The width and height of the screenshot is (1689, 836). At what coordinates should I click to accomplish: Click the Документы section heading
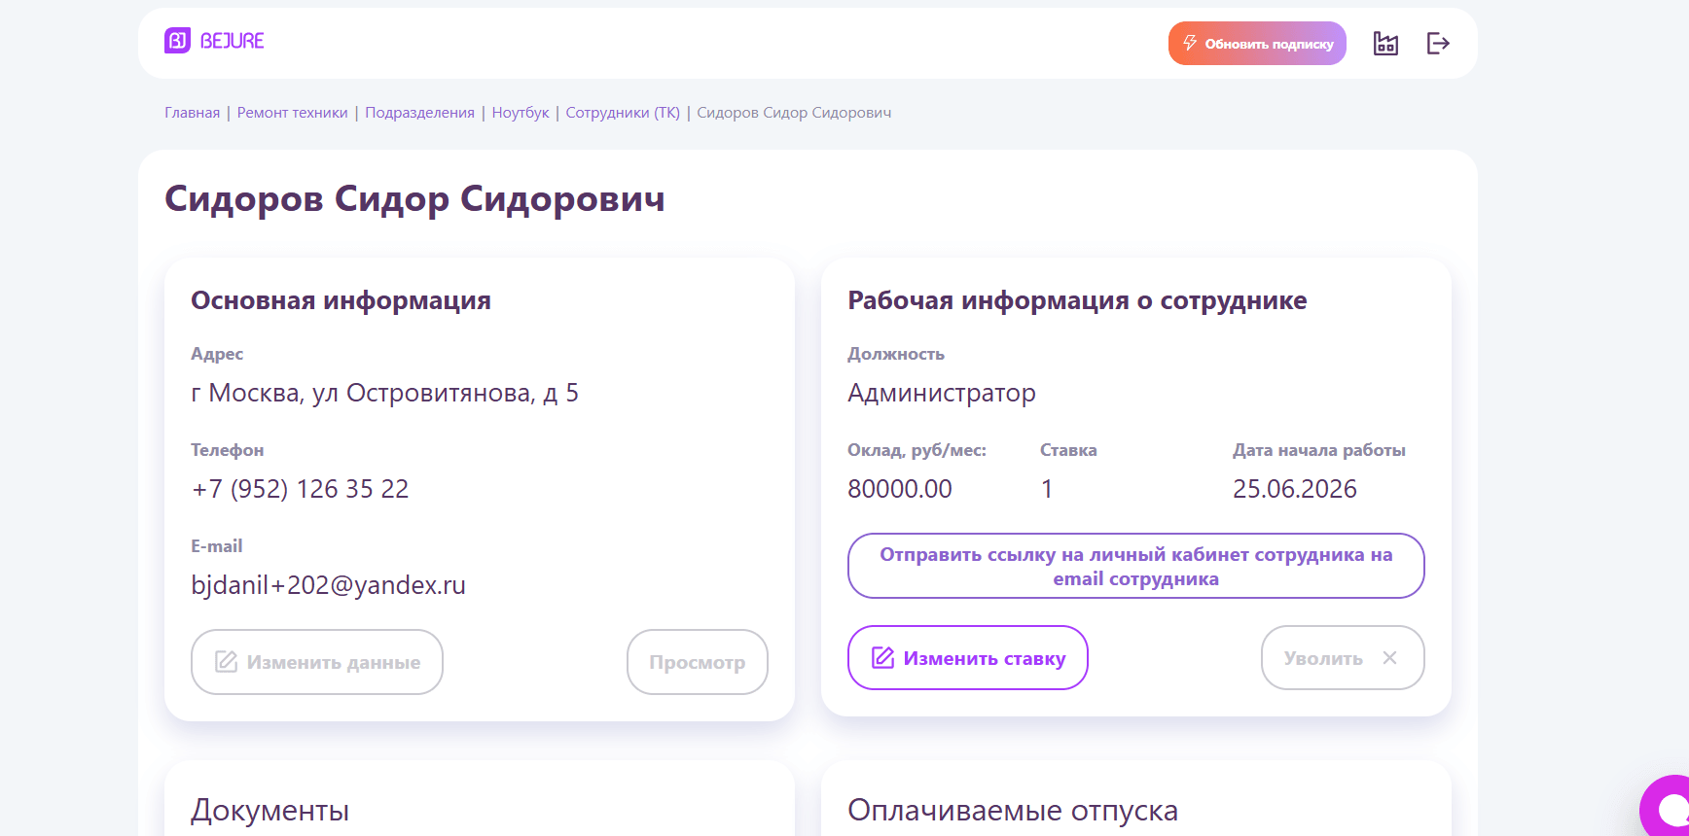270,810
